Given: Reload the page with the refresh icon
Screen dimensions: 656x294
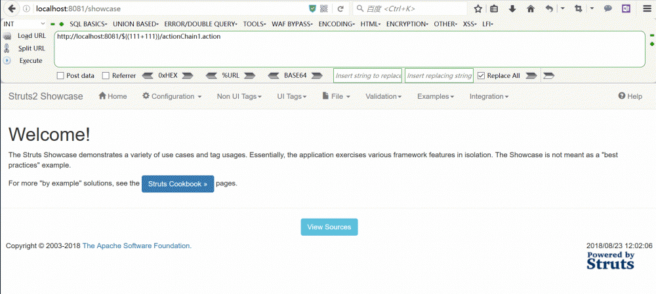Looking at the screenshot, I should (x=340, y=9).
